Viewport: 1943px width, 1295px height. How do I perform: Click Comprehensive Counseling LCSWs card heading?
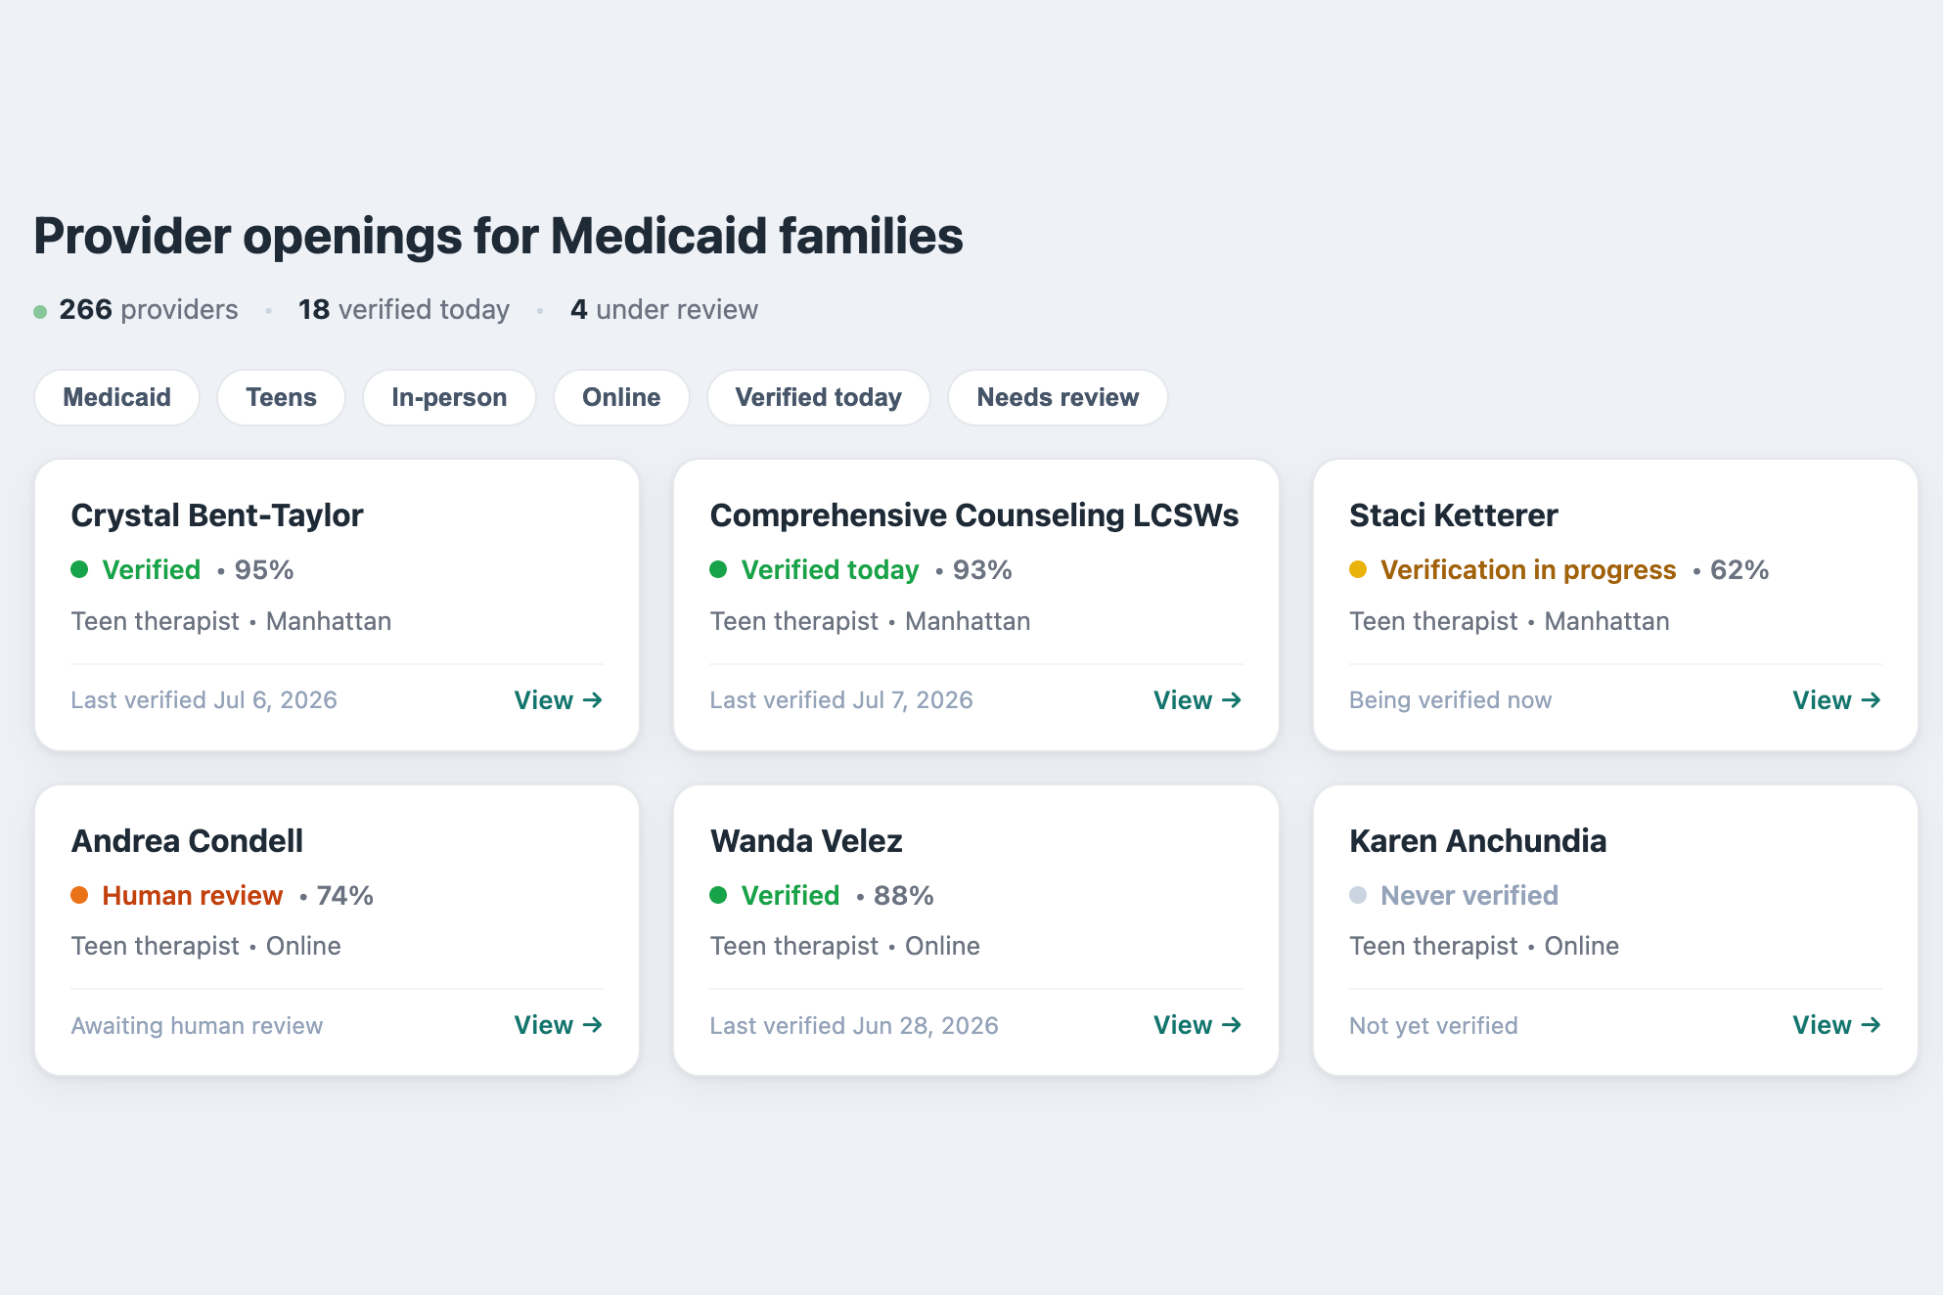point(974,515)
